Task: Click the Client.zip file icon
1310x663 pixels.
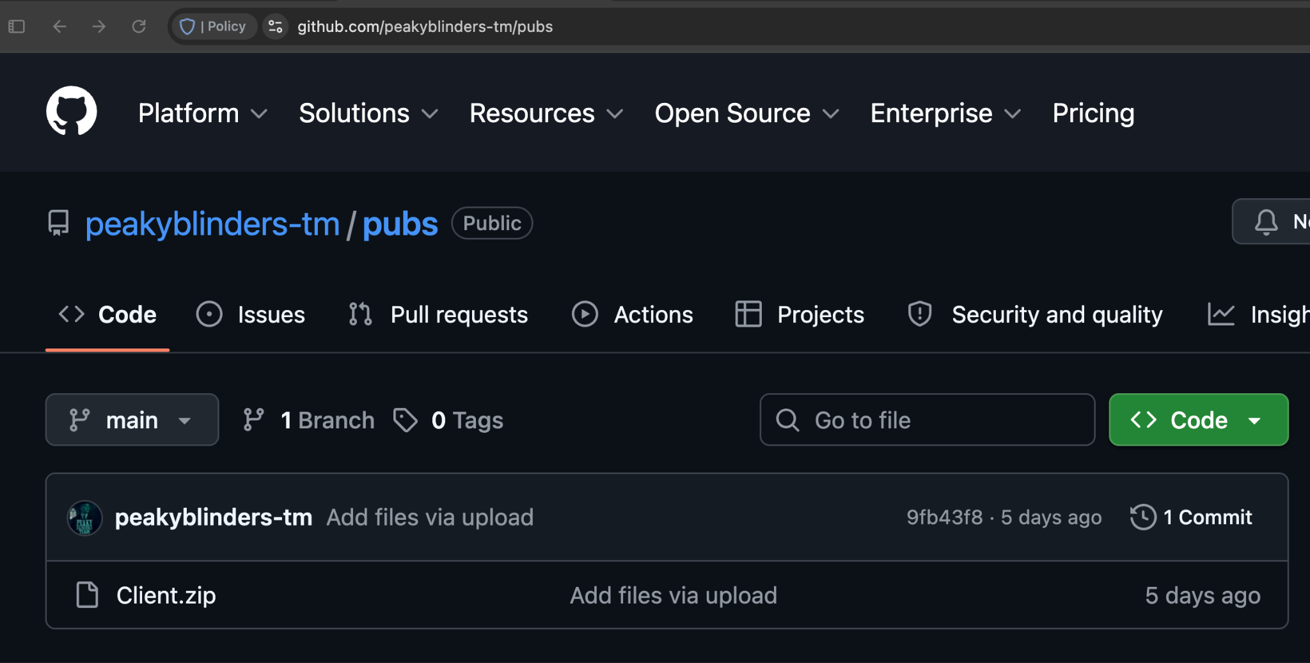Action: click(x=87, y=595)
